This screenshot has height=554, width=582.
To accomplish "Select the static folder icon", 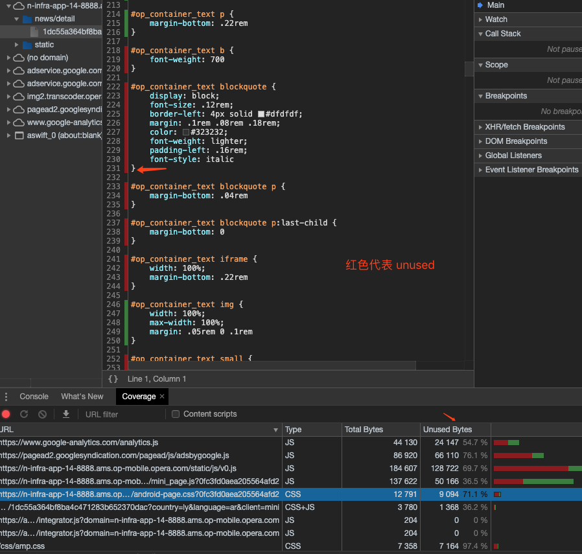I will (x=27, y=45).
